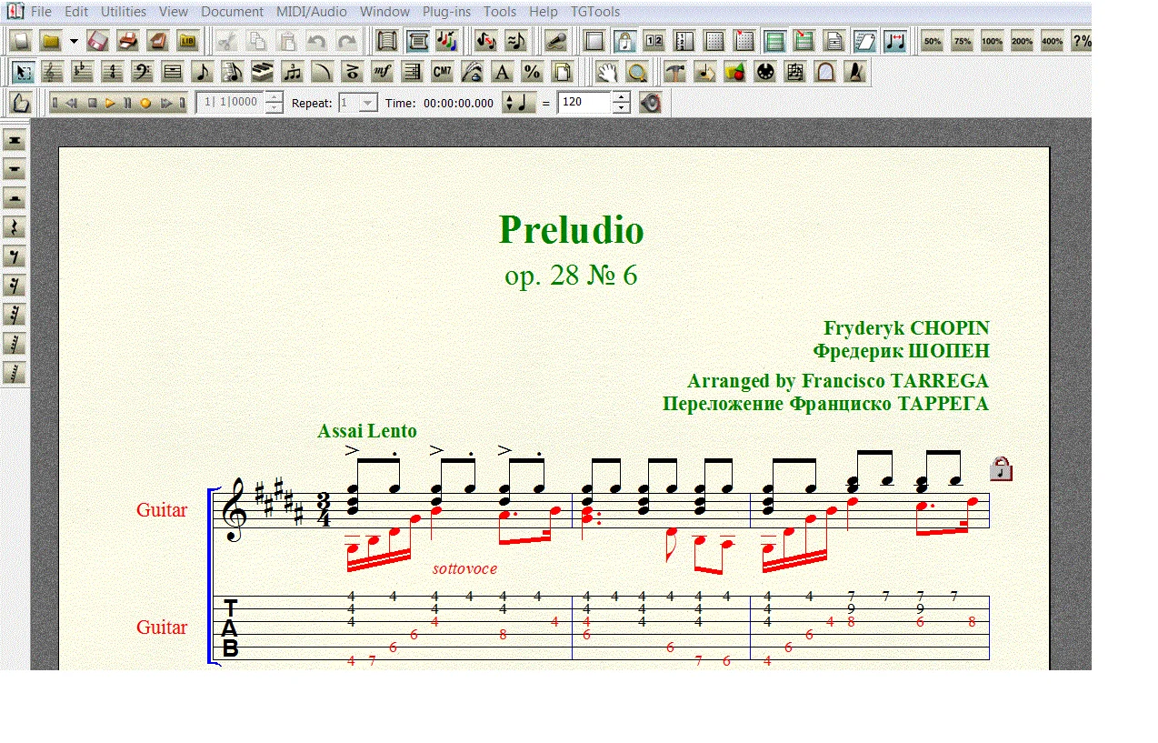Viewport: 1158px width, 743px height.
Task: Select the Articulation tool
Action: coord(353,72)
